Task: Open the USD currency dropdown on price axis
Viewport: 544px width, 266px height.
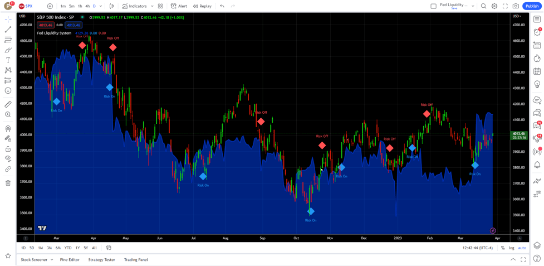Action: 516,16
